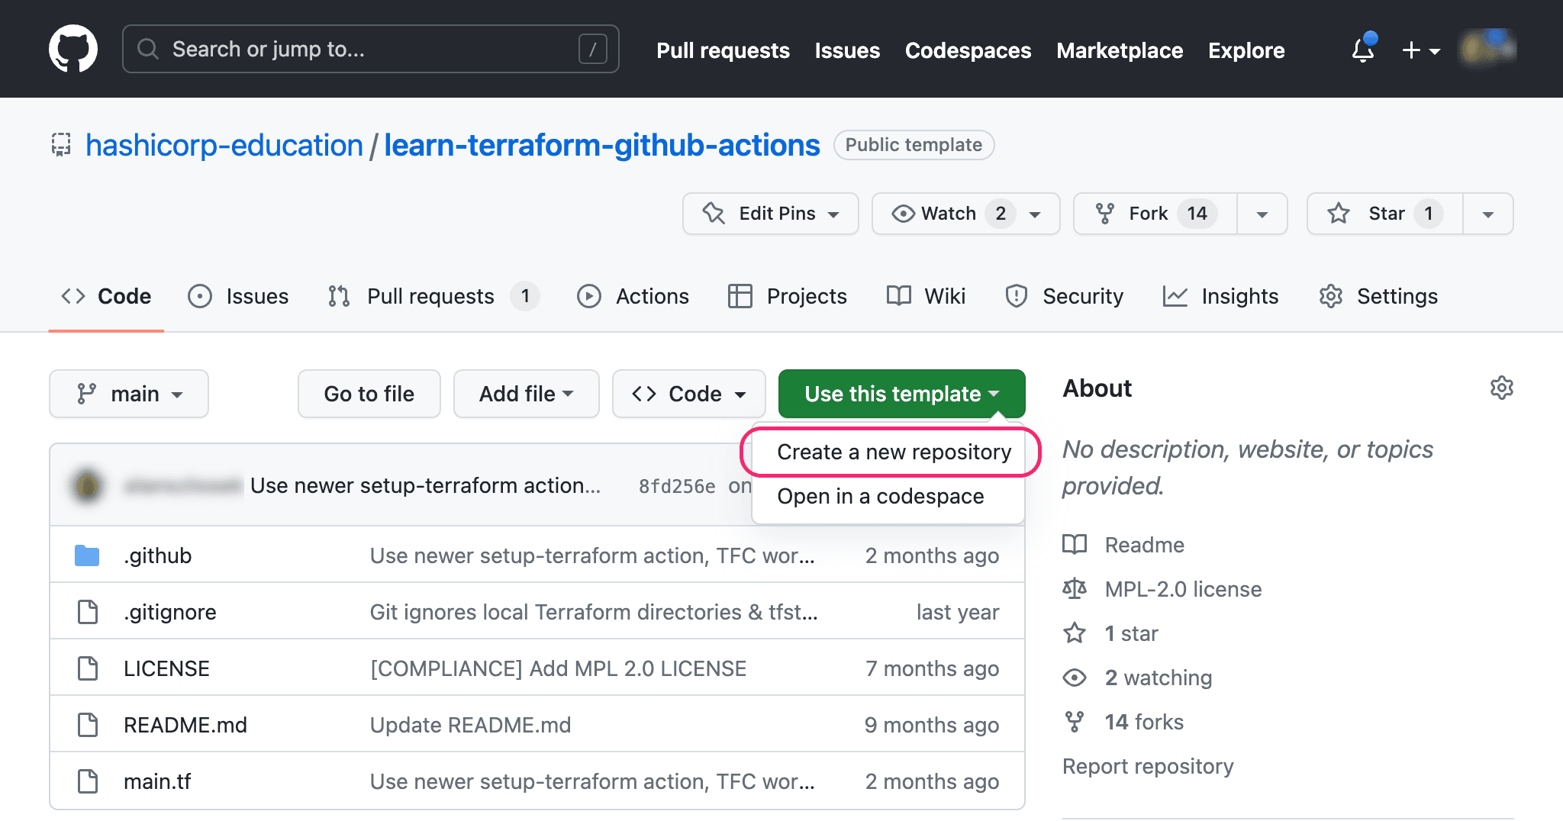Star the repository
The image size is (1563, 821).
pyautogui.click(x=1385, y=214)
